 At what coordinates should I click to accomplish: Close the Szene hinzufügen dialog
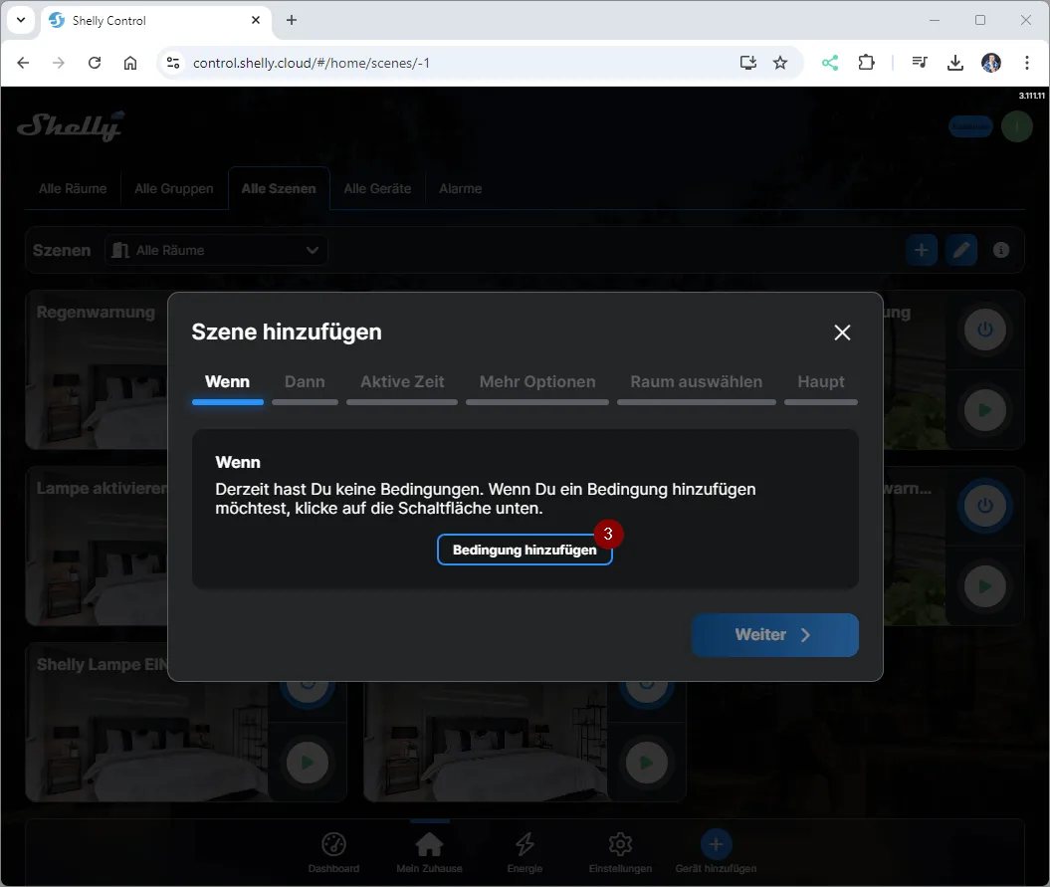pyautogui.click(x=842, y=333)
